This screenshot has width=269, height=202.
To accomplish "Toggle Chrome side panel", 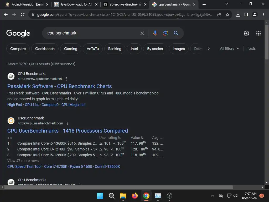I will 246,15.
